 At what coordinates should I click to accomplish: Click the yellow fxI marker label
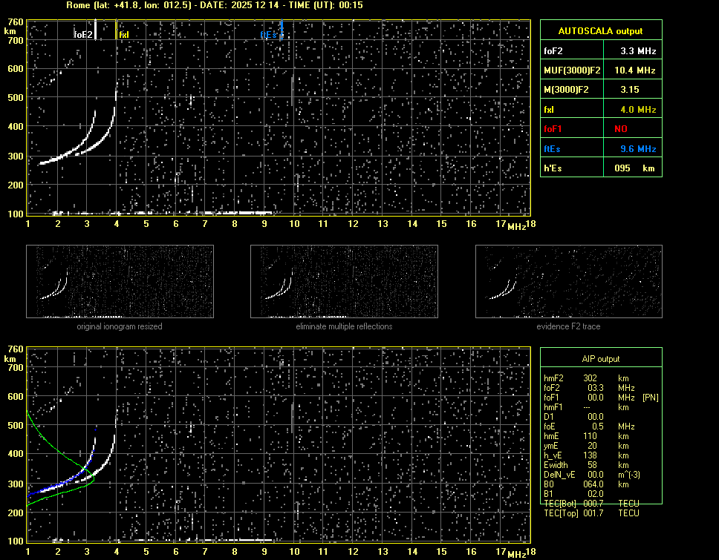pos(124,34)
